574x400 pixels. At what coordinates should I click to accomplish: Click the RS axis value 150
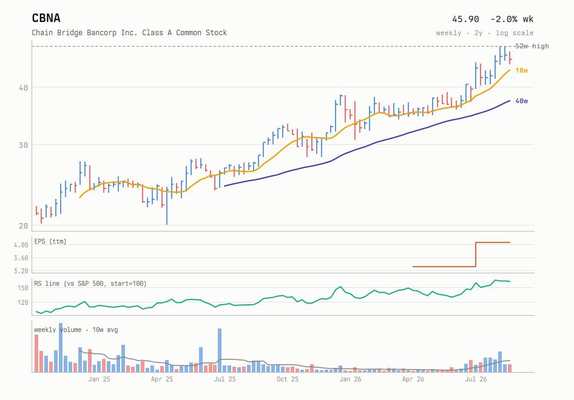click(22, 288)
